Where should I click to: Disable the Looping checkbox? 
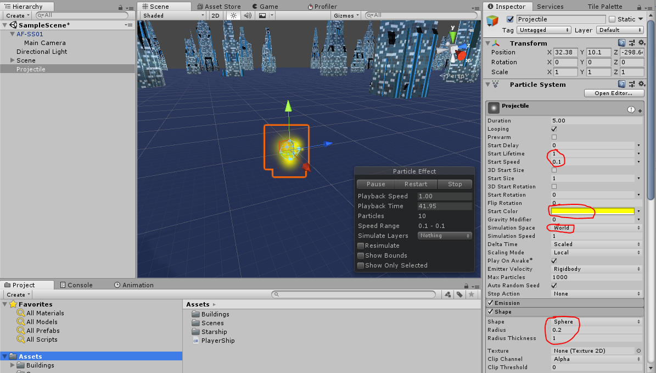click(554, 129)
